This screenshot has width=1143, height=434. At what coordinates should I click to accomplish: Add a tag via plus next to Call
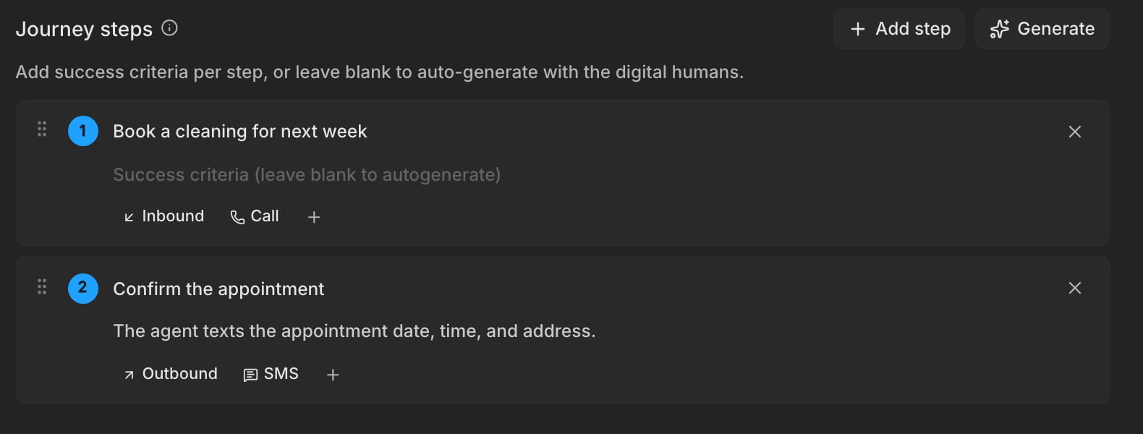(314, 217)
